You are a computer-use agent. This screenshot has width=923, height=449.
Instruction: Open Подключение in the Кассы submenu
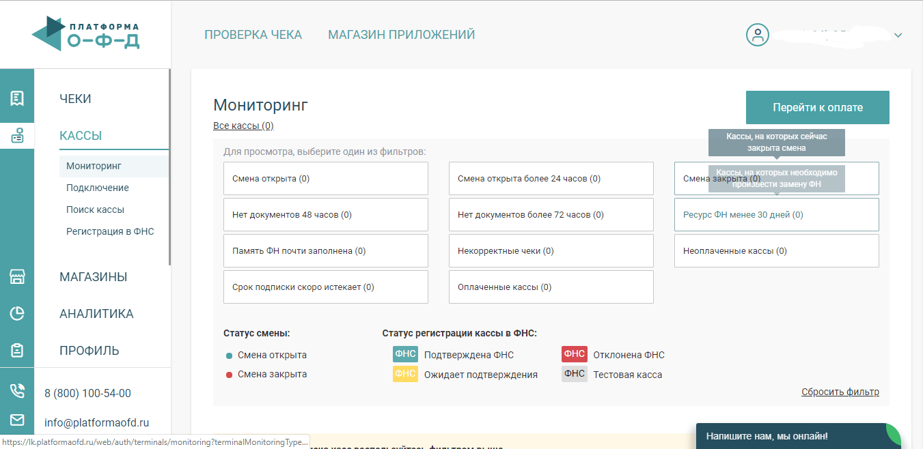click(x=98, y=188)
